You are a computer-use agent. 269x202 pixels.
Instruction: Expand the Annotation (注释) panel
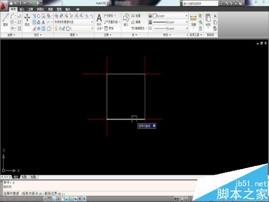(108, 35)
